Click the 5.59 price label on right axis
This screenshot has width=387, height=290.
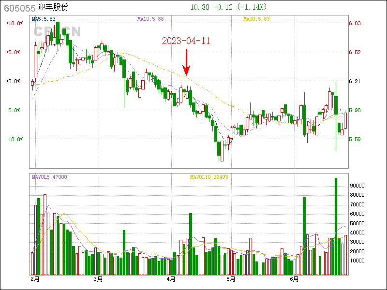point(355,139)
